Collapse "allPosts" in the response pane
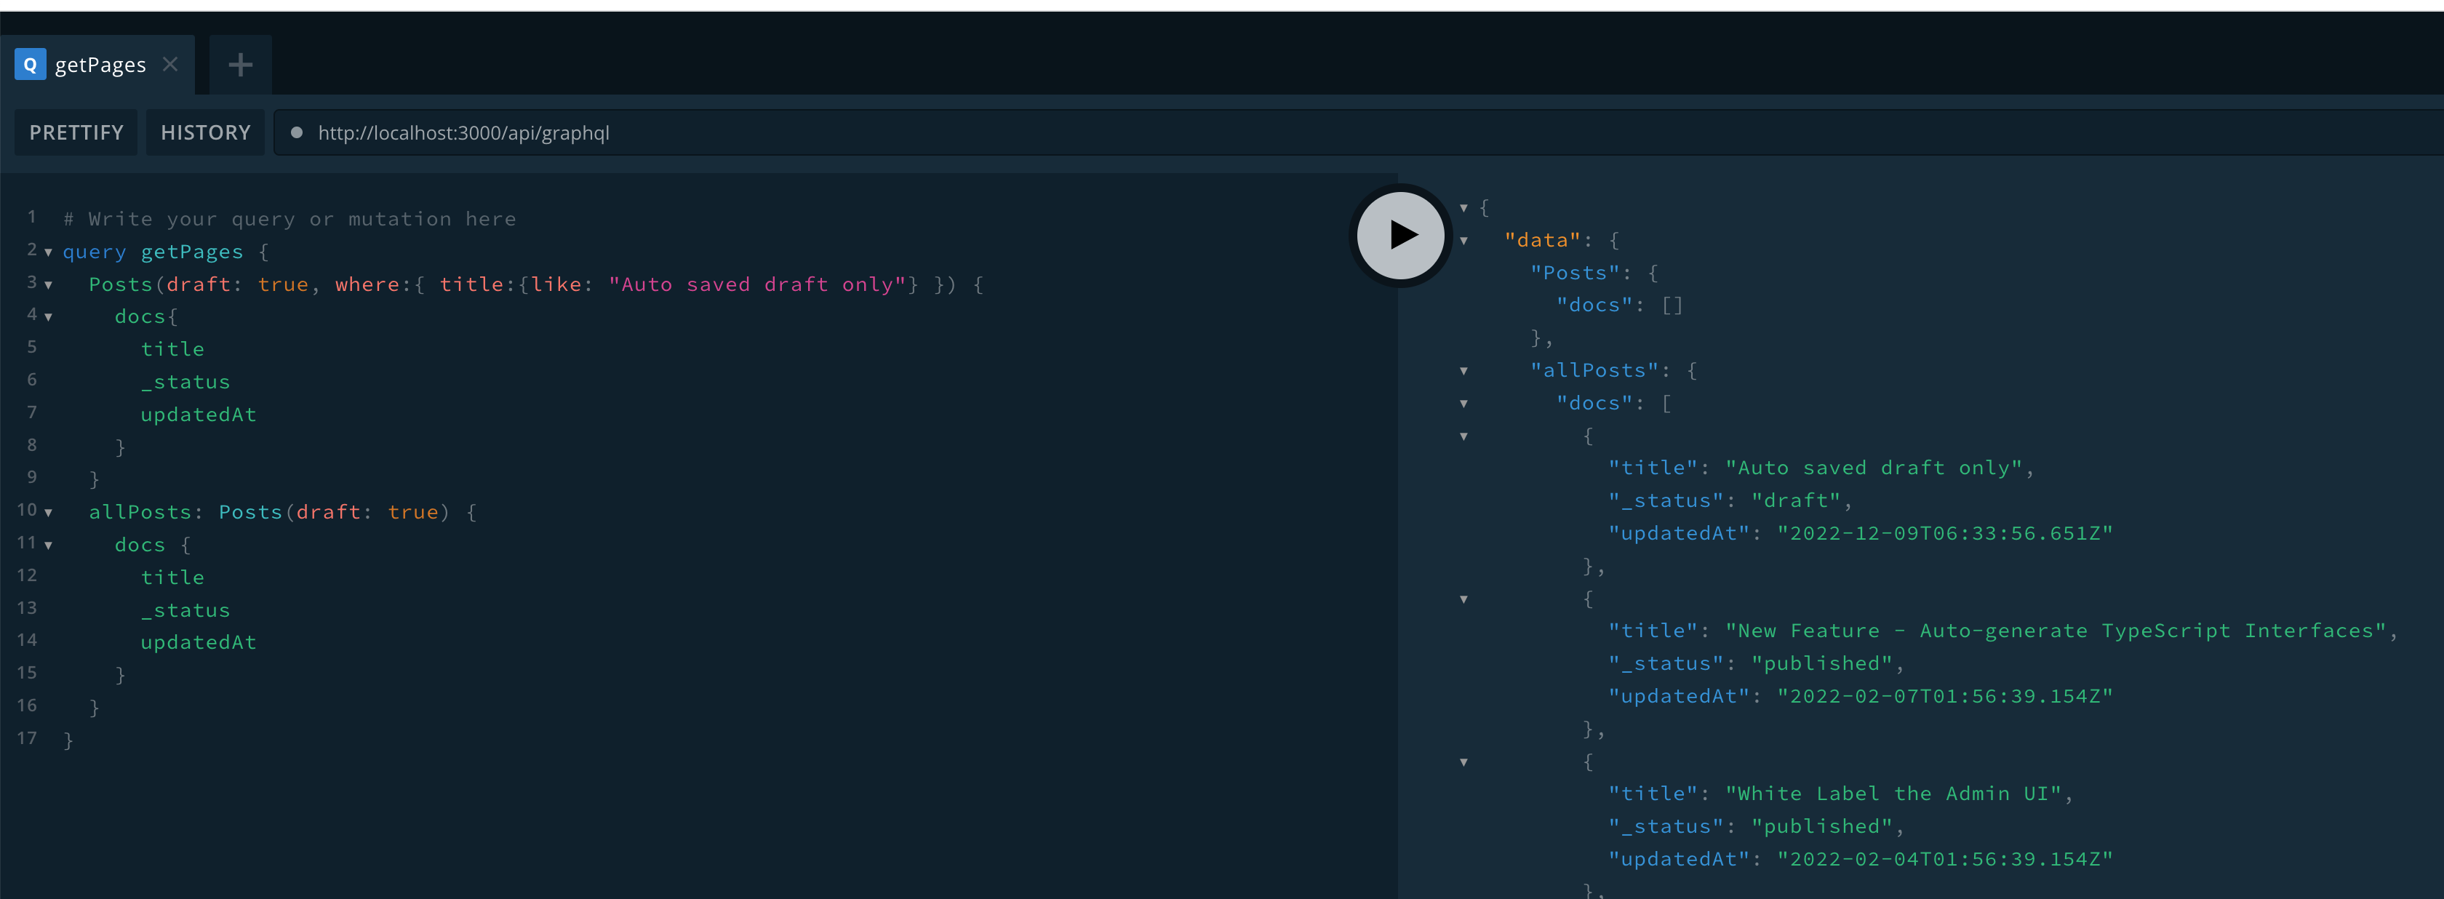The height and width of the screenshot is (899, 2444). (1464, 371)
